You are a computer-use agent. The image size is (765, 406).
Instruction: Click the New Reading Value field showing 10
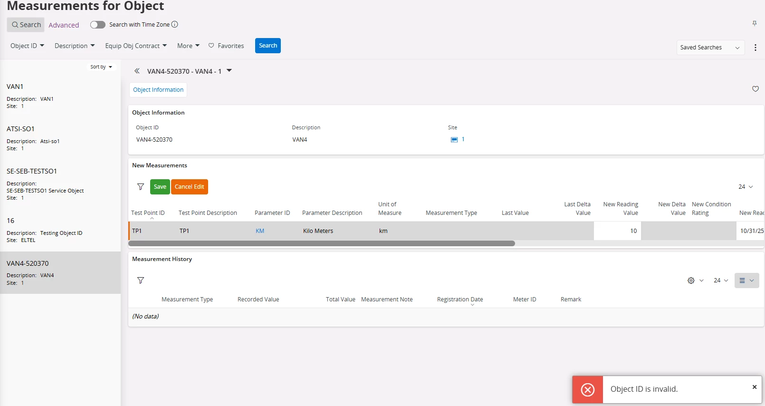click(617, 231)
